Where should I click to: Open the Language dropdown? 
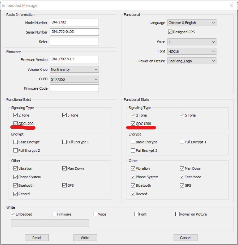(x=192, y=23)
